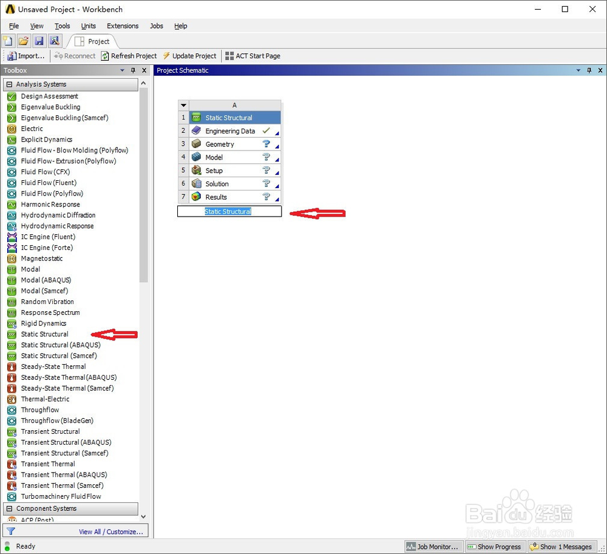The width and height of the screenshot is (607, 554).
Task: Select Fluid Flow (Fluent)
Action: pyautogui.click(x=49, y=183)
